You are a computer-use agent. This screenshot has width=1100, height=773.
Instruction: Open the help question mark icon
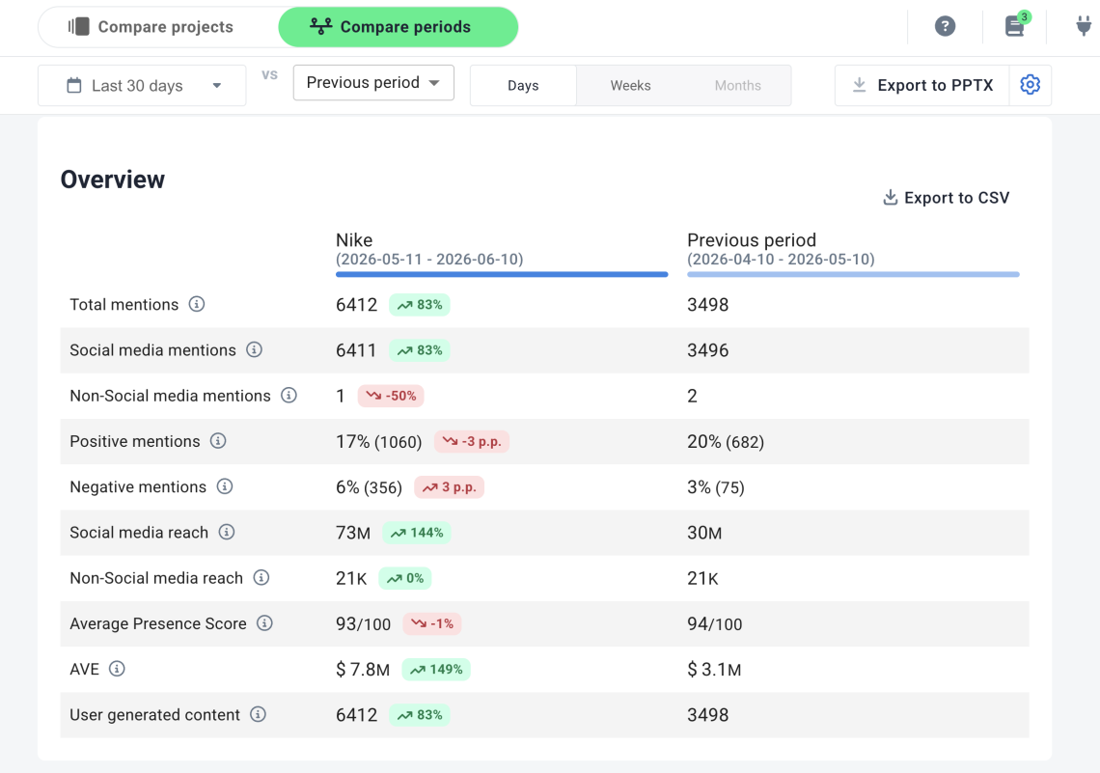945,27
